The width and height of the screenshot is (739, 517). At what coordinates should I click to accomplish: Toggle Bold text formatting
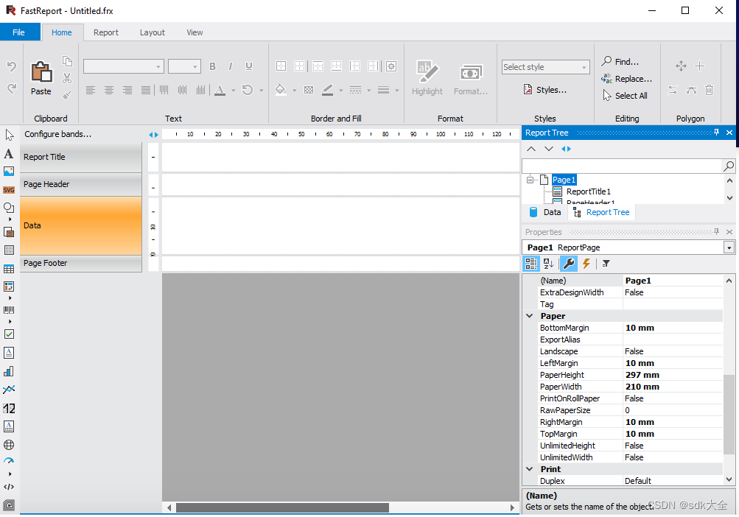tap(212, 66)
